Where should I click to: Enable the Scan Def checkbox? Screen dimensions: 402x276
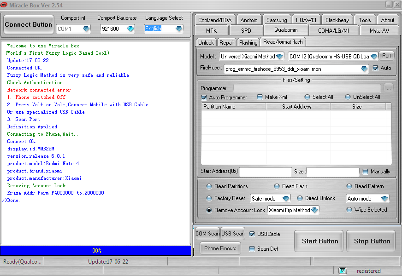click(x=252, y=249)
